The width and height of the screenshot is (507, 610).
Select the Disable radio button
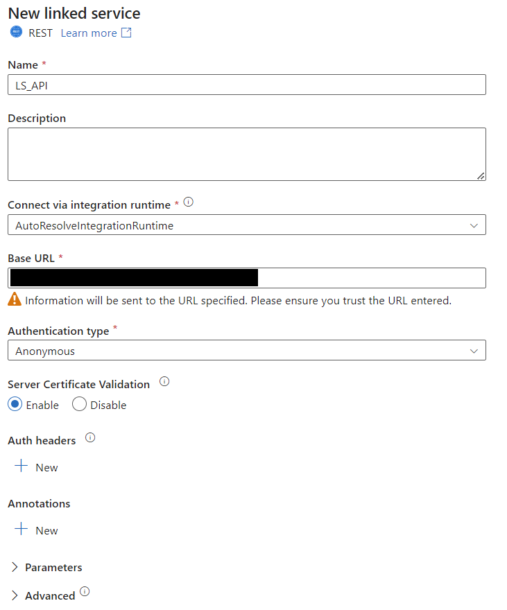79,404
